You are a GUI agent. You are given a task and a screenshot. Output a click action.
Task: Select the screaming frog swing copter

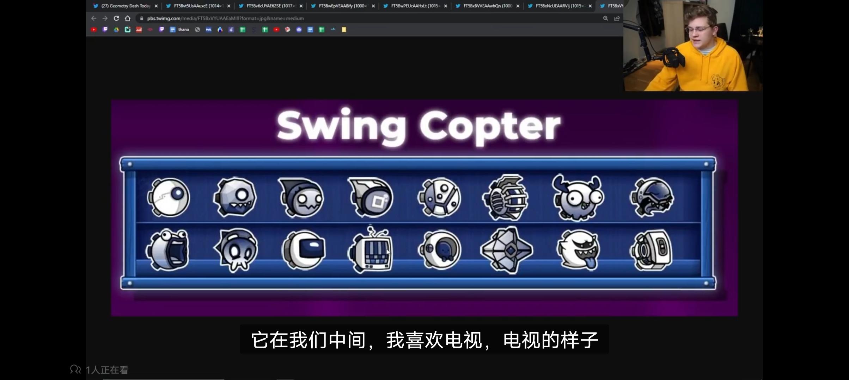click(168, 250)
